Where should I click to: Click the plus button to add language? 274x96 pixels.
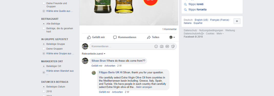pyautogui.click(x=237, y=21)
